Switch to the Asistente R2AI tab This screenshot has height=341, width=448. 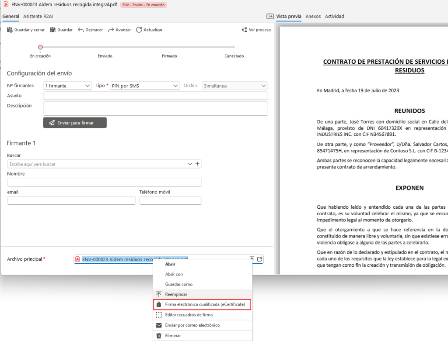pyautogui.click(x=38, y=17)
